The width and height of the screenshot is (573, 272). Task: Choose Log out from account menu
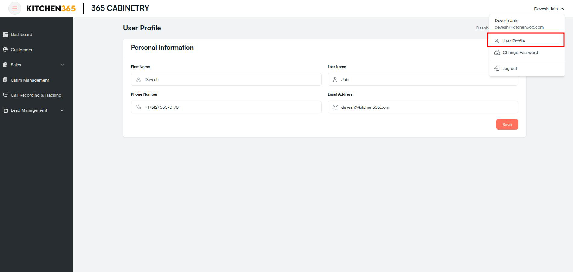[x=527, y=68]
